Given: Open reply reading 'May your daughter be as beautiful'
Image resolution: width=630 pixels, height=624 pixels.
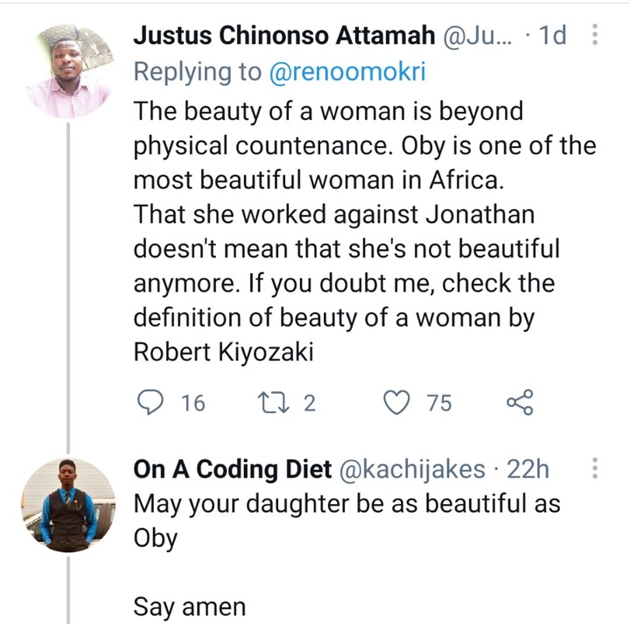Looking at the screenshot, I should 346,504.
